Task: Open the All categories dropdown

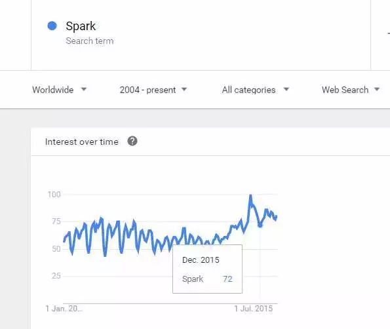Action: click(x=256, y=90)
